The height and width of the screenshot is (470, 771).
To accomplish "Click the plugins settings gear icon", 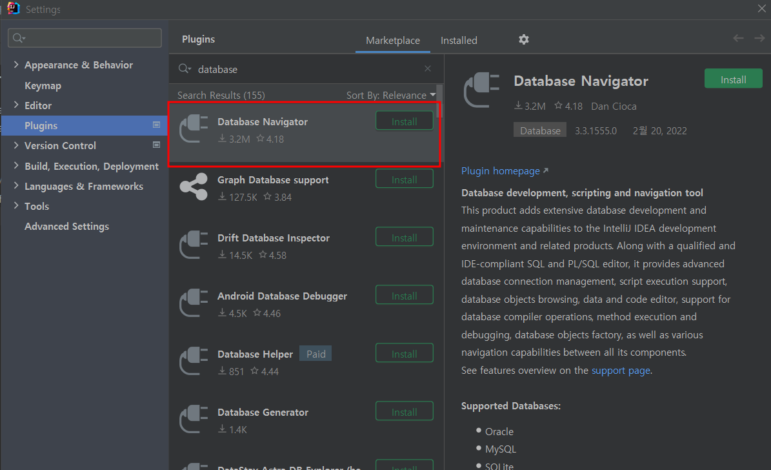I will (x=524, y=39).
